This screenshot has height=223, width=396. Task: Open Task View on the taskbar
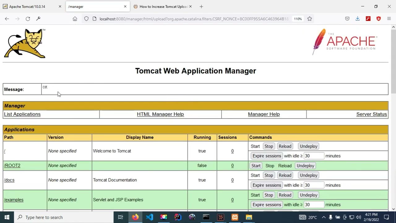point(121,217)
